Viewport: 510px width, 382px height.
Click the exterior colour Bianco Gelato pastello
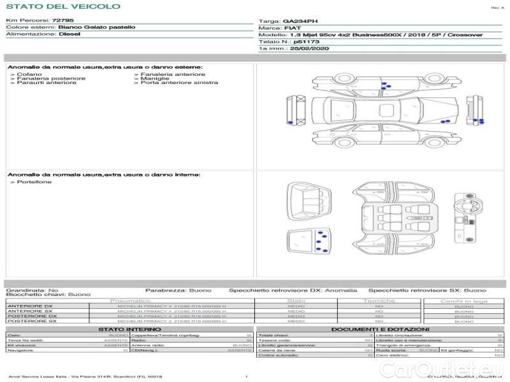click(x=97, y=27)
